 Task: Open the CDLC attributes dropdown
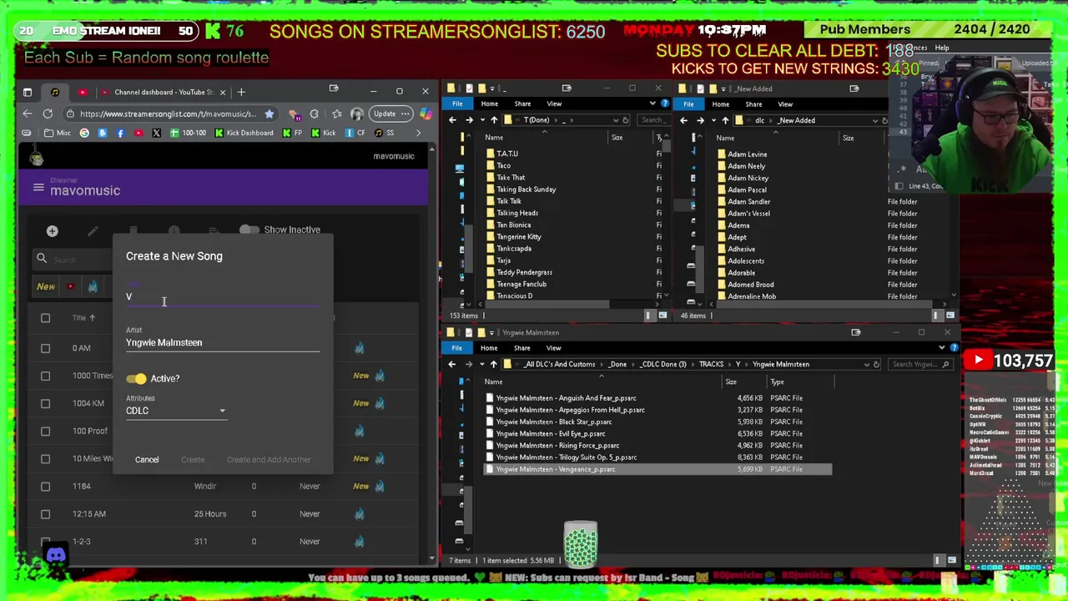pyautogui.click(x=176, y=410)
